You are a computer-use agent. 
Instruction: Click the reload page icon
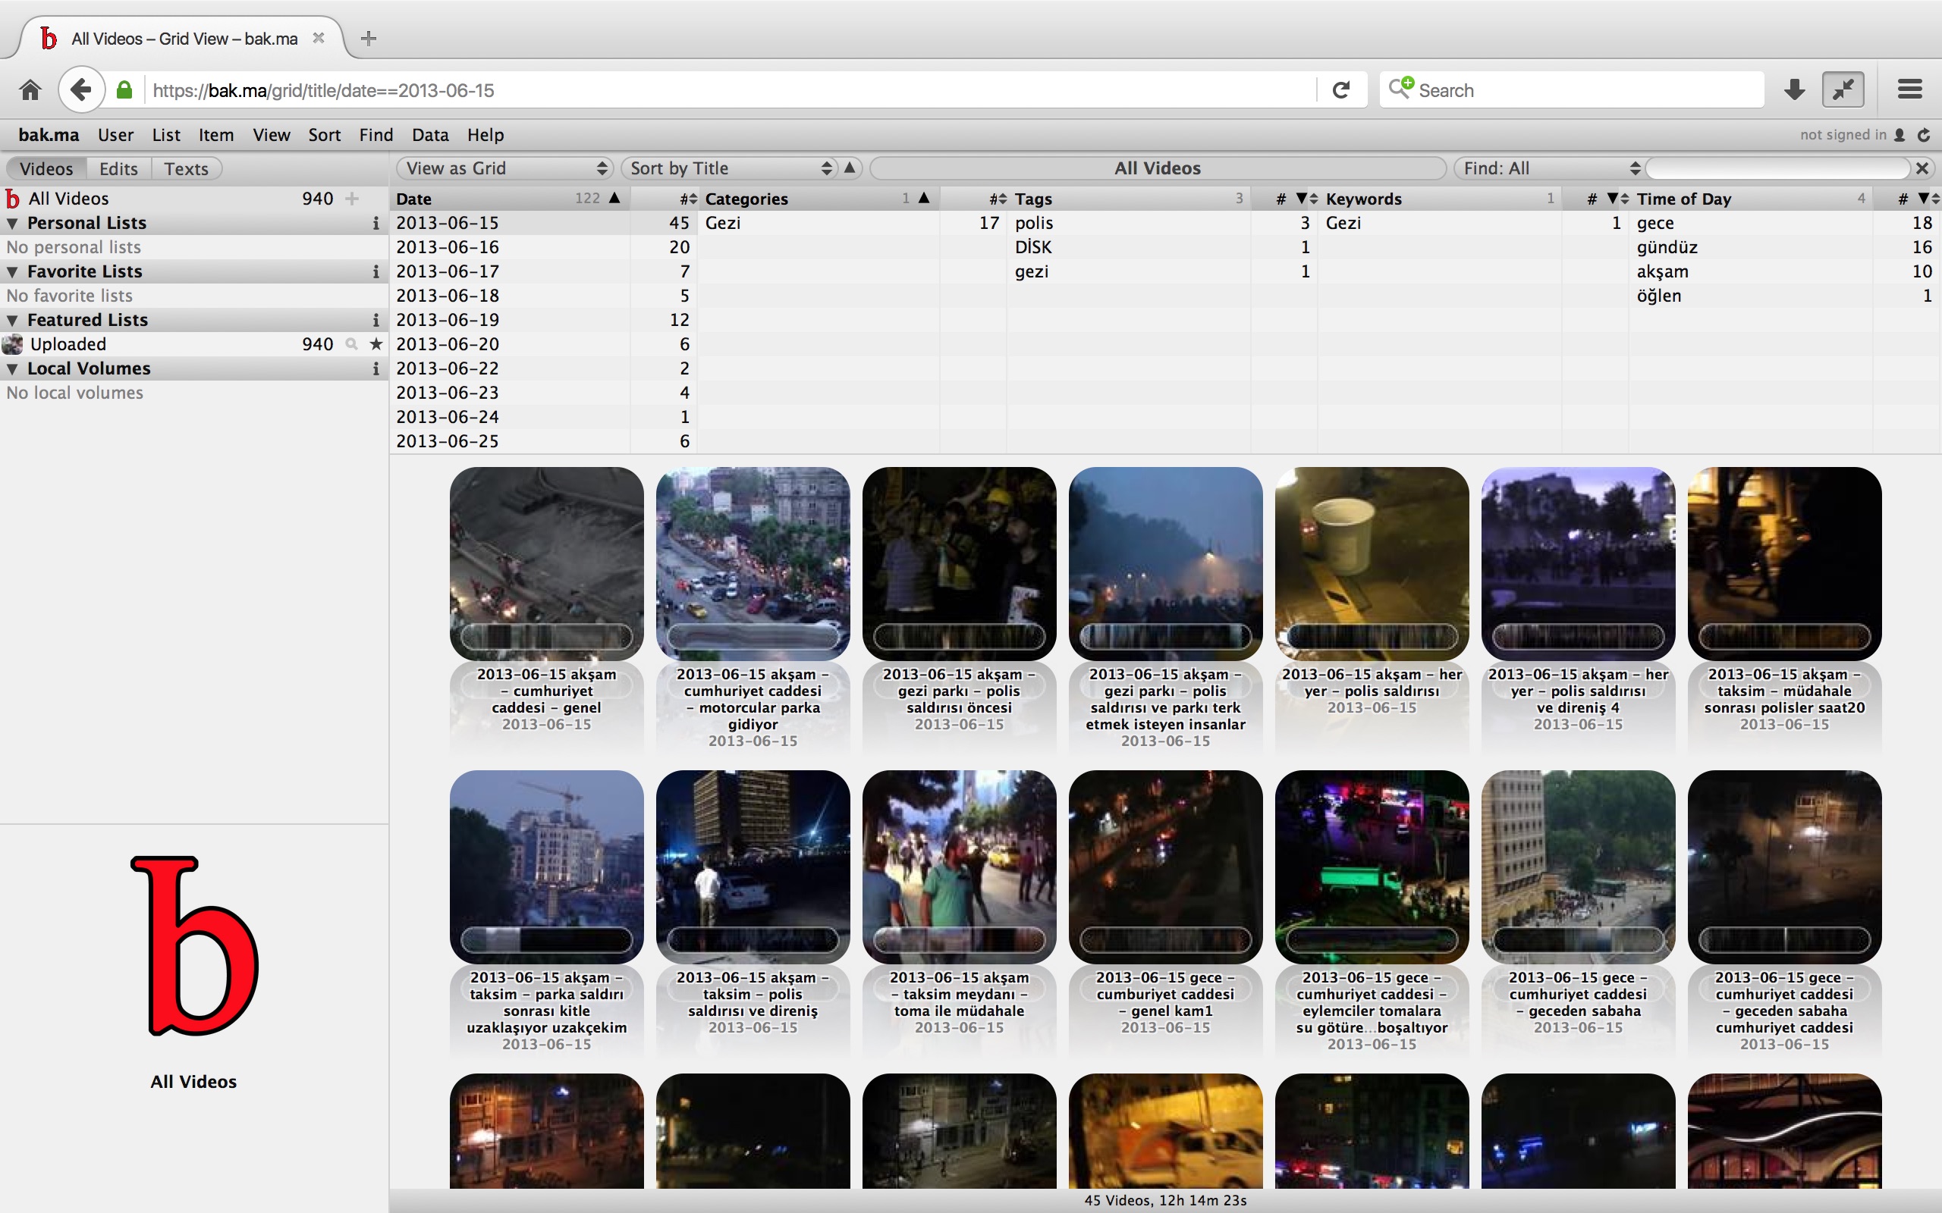[1341, 90]
